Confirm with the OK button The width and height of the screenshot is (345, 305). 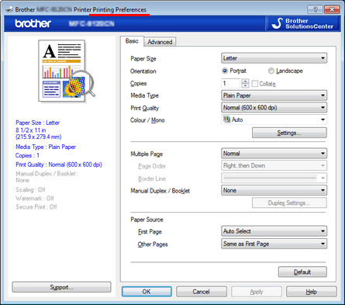tap(147, 292)
